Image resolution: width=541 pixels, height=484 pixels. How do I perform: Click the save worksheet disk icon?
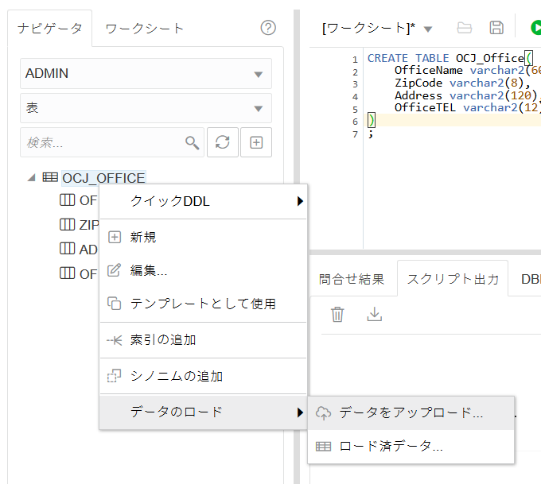click(496, 28)
